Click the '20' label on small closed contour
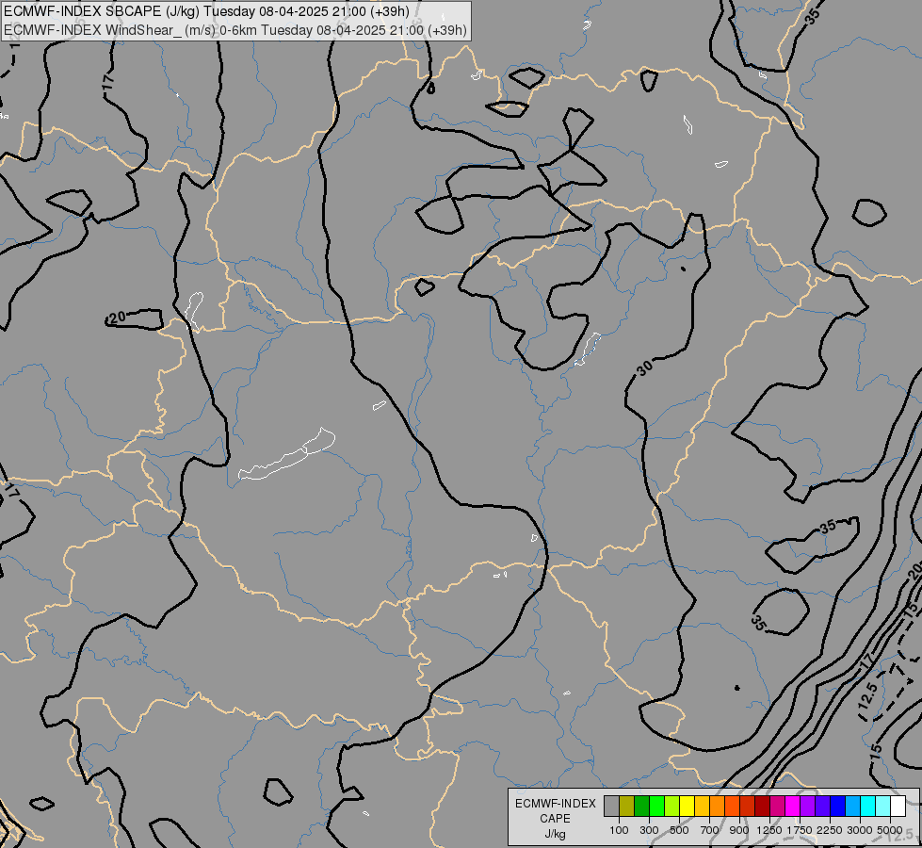Viewport: 922px width, 848px height. (x=118, y=318)
